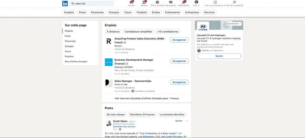The image size is (305, 138).
Task: Open Acquiring Product Sales Executive job
Action: click(x=140, y=40)
